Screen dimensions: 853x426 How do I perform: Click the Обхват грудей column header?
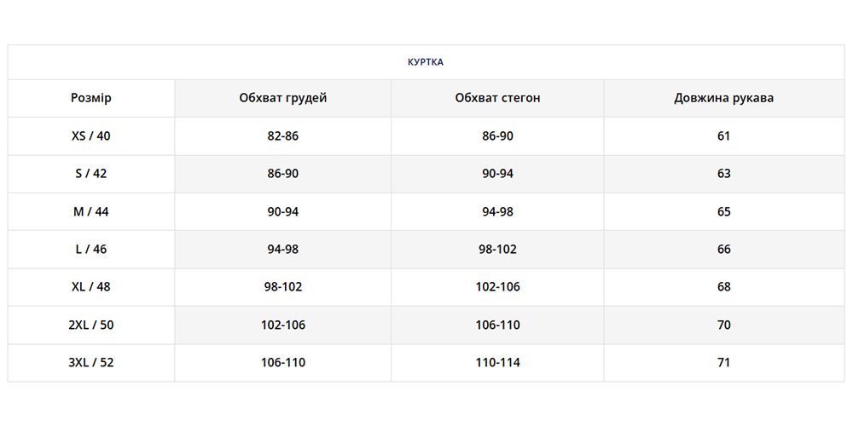pyautogui.click(x=283, y=98)
